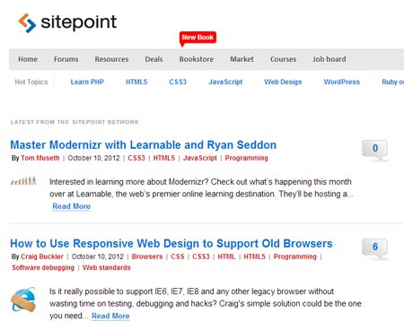Open Courses in navigation bar
Viewport: 404px width, 330px height.
point(283,59)
